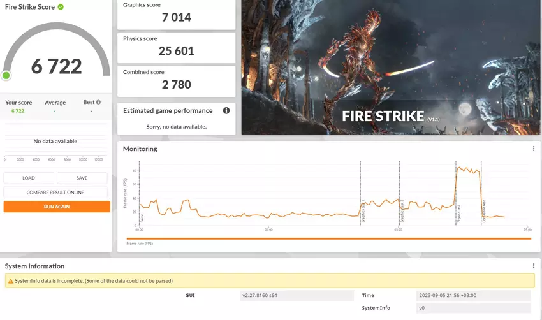This screenshot has height=320, width=542.
Task: Click the Load button
Action: click(29, 178)
